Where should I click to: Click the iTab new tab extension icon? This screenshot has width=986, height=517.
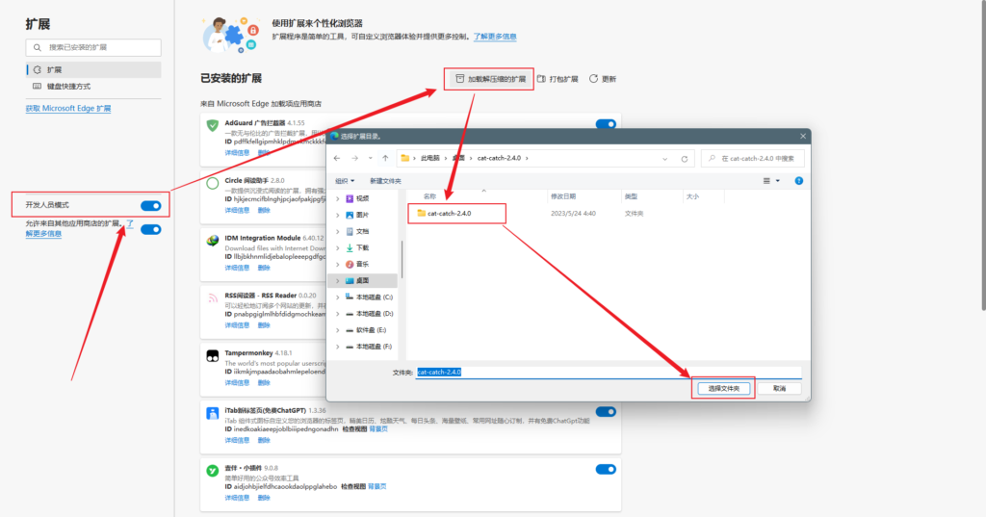tap(213, 413)
